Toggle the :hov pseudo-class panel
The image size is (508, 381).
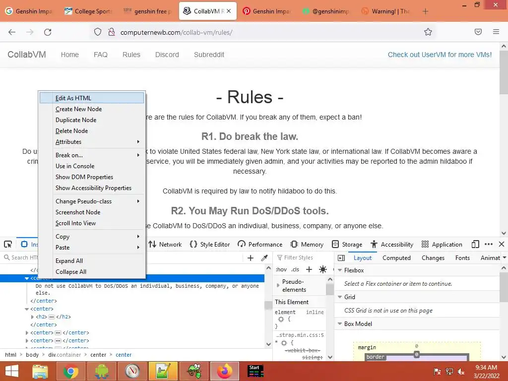pos(281,269)
